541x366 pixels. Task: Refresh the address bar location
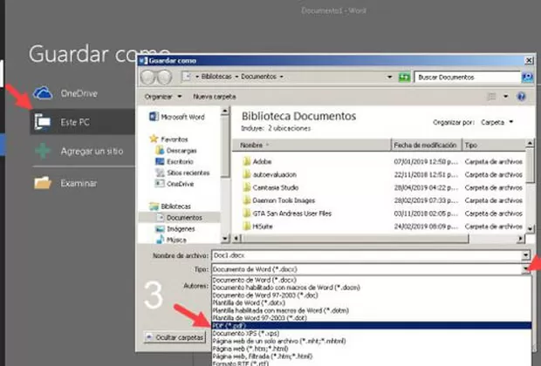pos(404,77)
